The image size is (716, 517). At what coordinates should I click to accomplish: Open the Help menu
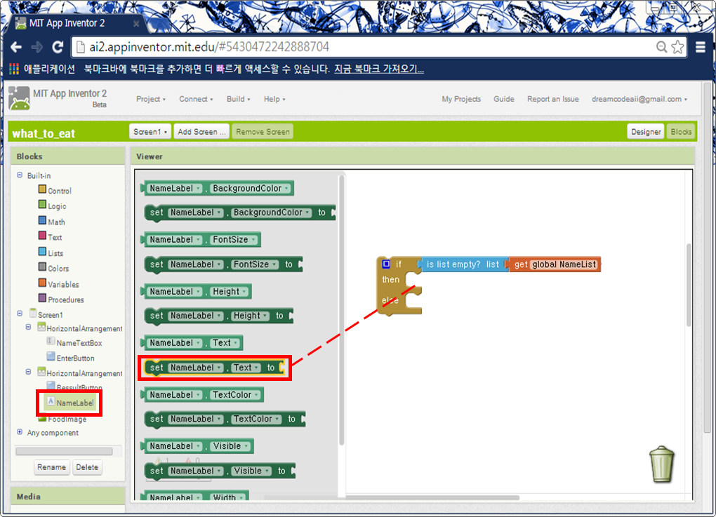(274, 99)
